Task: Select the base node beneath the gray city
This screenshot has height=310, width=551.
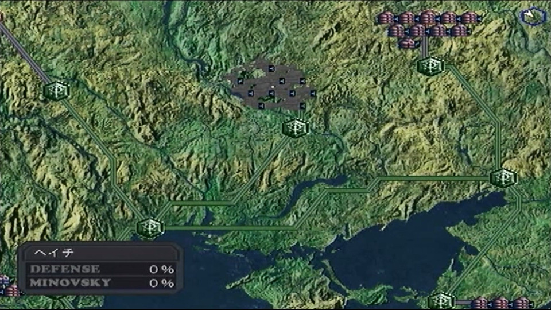Action: click(x=296, y=128)
